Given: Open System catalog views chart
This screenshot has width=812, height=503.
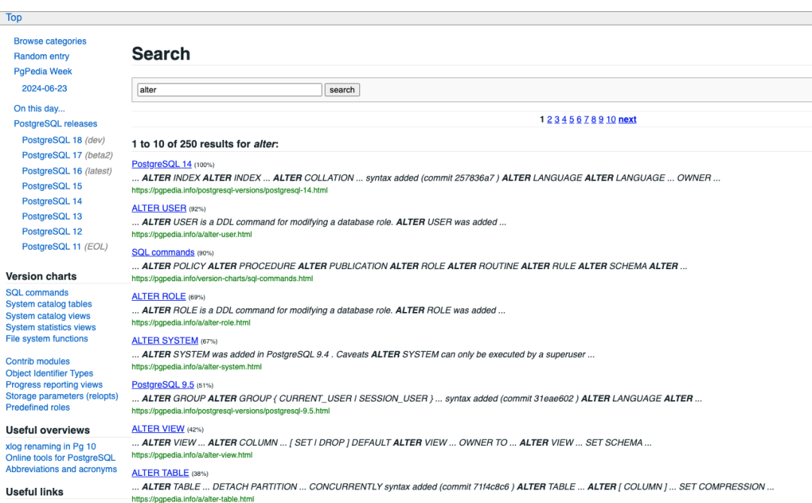Looking at the screenshot, I should point(47,316).
